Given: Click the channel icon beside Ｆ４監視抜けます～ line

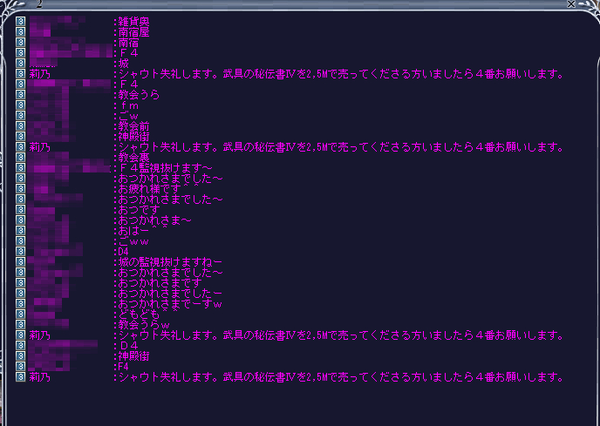Looking at the screenshot, I should [x=20, y=168].
